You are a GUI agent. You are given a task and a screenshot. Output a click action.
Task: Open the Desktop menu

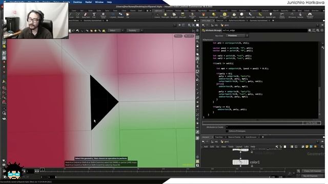coord(77,2)
